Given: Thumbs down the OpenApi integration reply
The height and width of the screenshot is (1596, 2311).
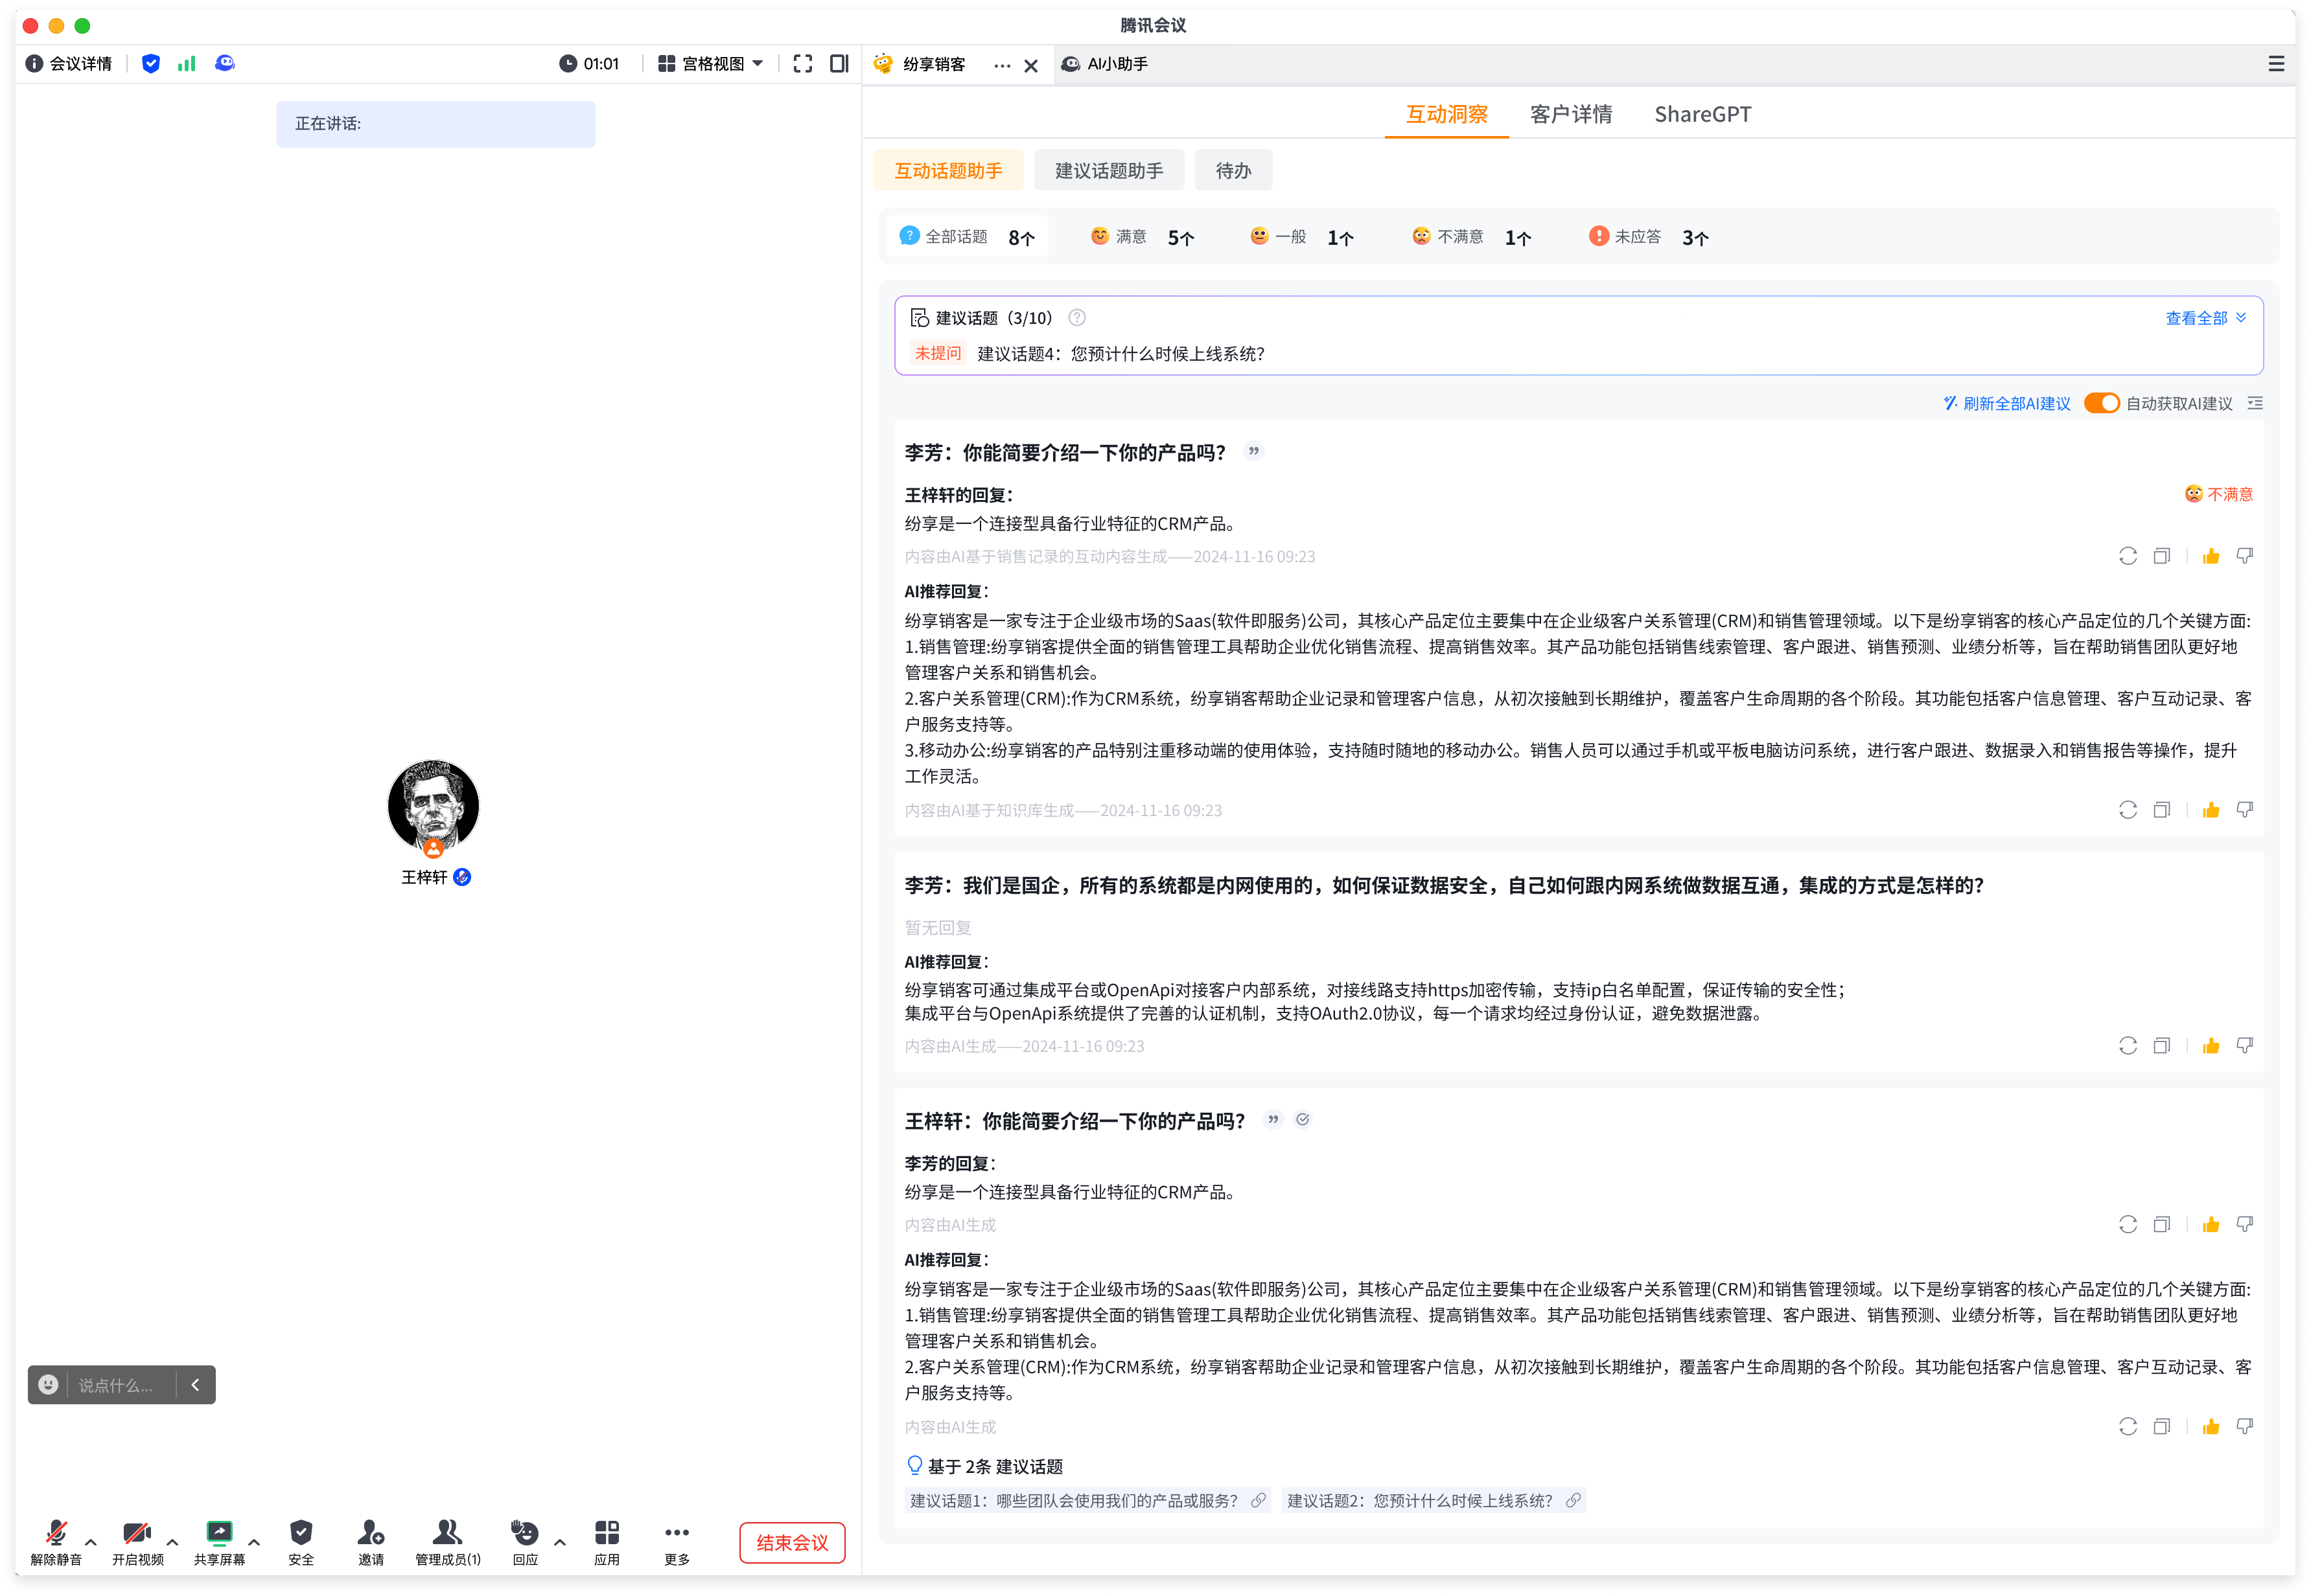Looking at the screenshot, I should point(2245,1046).
